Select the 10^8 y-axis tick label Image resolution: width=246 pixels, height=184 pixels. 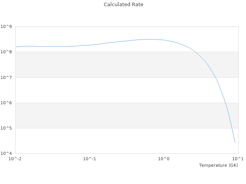click(x=7, y=52)
